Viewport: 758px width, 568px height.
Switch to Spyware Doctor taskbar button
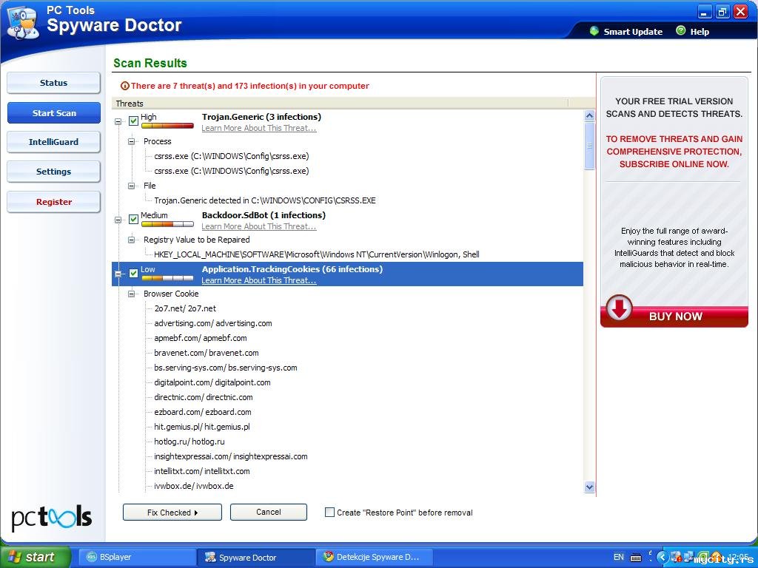click(256, 558)
